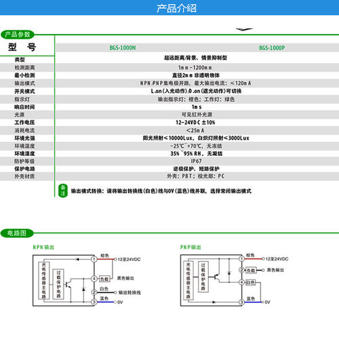The height and width of the screenshot is (339, 339).
Task: Select model BGS-1000P
Action: point(272,48)
